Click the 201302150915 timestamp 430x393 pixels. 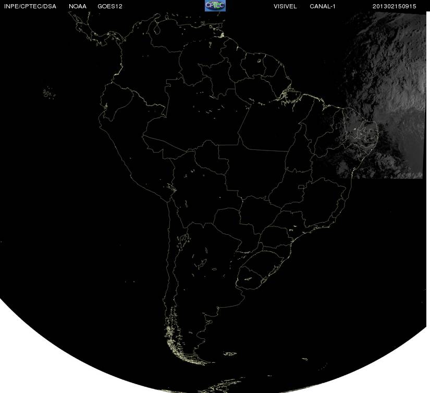[x=395, y=6]
